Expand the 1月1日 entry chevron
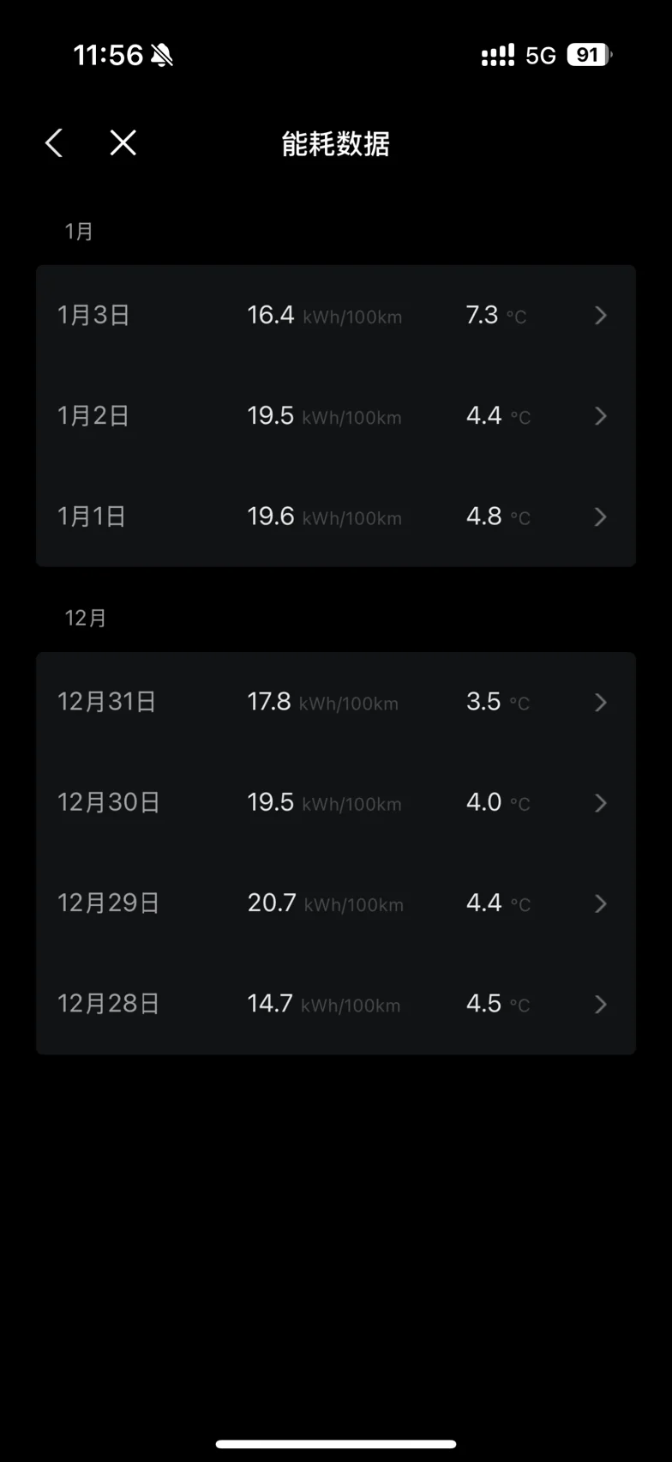Image resolution: width=672 pixels, height=1462 pixels. (601, 517)
